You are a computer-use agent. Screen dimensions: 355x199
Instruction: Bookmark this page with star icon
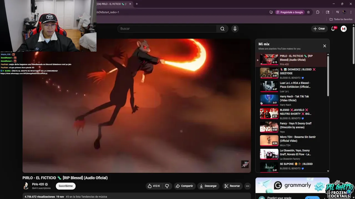[308, 12]
